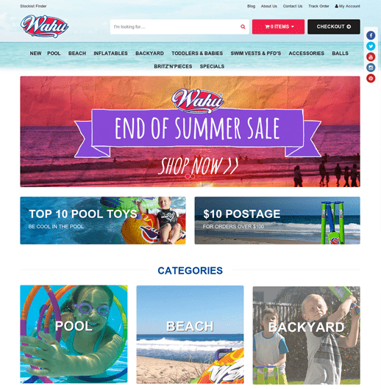Open the Twitter social icon

[x=371, y=46]
